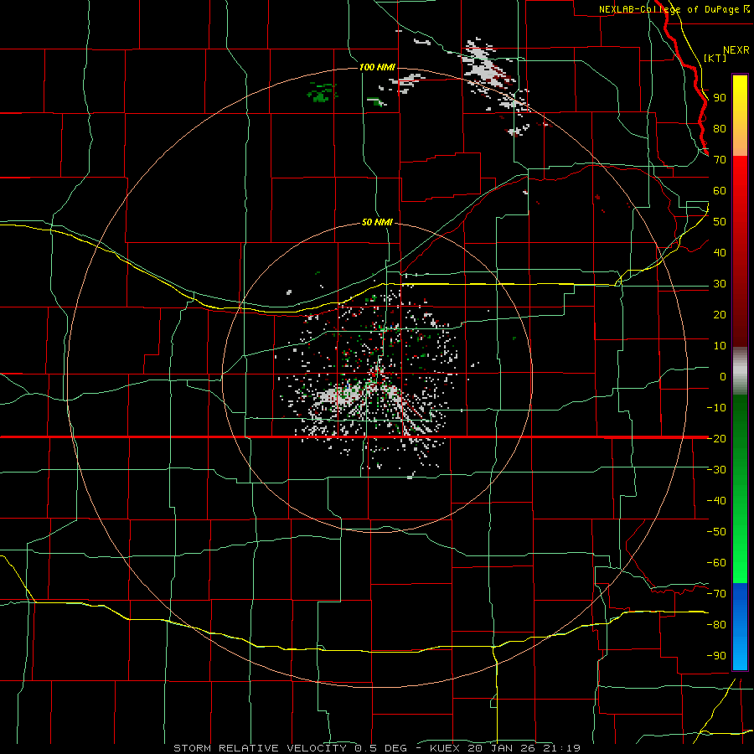Click the -30 value on the velocity scale
This screenshot has width=754, height=754.
(x=716, y=470)
